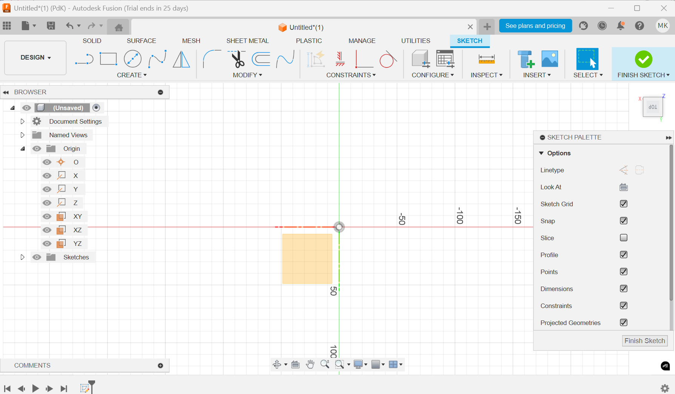Viewport: 675px width, 394px height.
Task: Expand Document Settings in browser
Action: [22, 121]
